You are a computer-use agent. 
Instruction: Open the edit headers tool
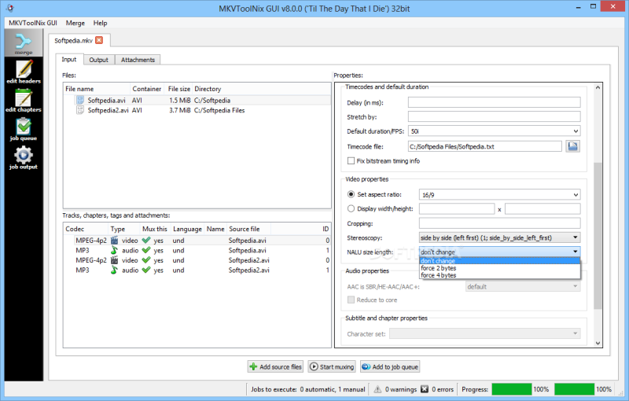click(24, 72)
